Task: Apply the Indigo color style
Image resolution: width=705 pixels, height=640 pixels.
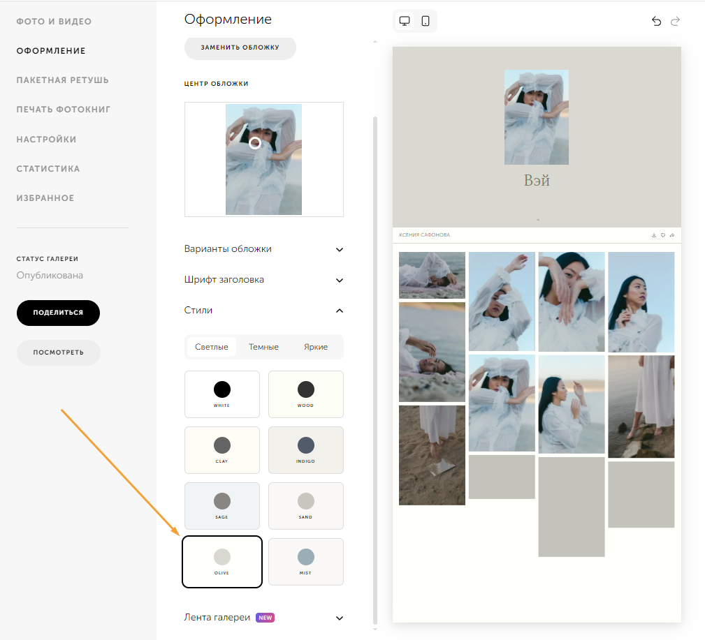Action: click(x=306, y=450)
